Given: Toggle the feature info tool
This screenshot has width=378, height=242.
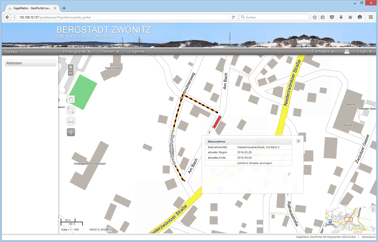Looking at the screenshot, I should pyautogui.click(x=71, y=132).
